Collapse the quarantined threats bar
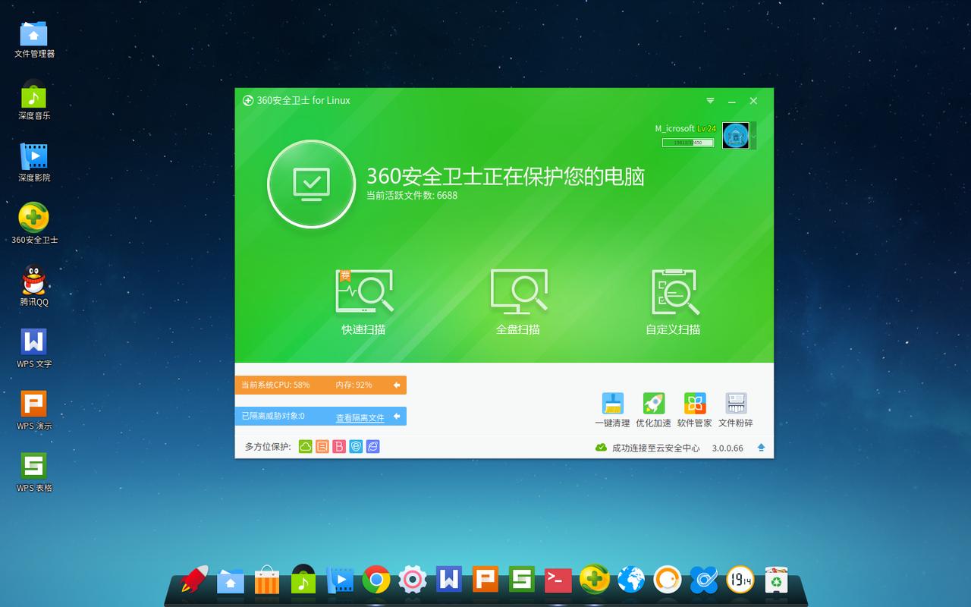971x607 pixels. [395, 416]
